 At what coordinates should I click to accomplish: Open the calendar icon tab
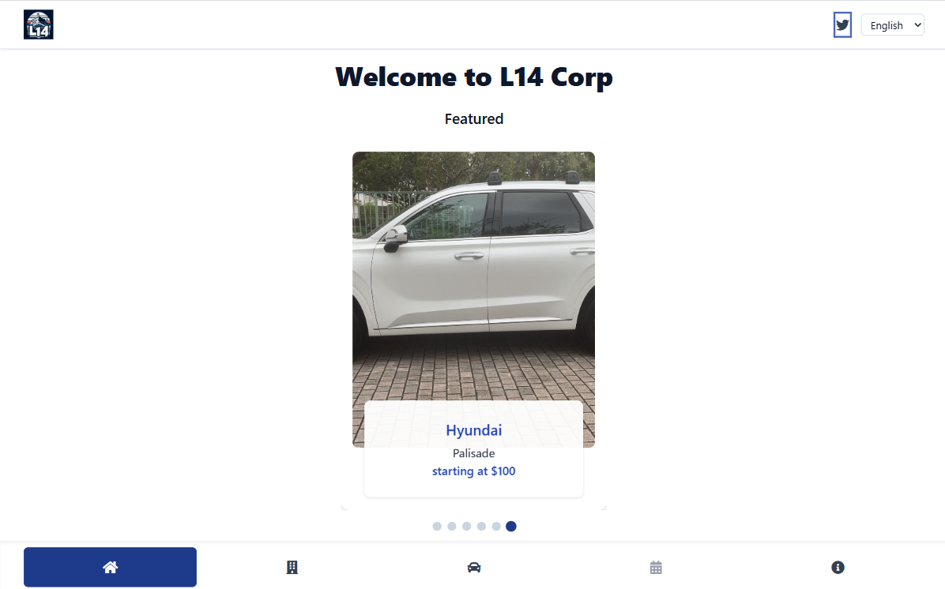(x=656, y=567)
